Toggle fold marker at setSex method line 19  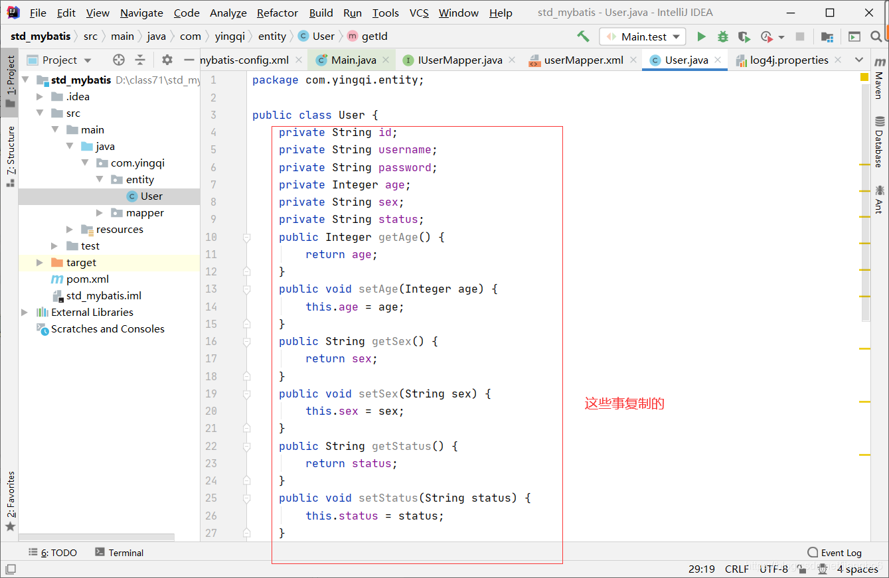246,394
